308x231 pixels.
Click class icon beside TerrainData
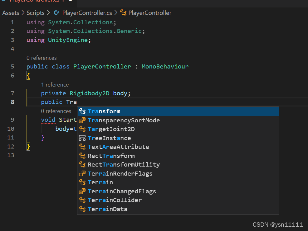82,209
